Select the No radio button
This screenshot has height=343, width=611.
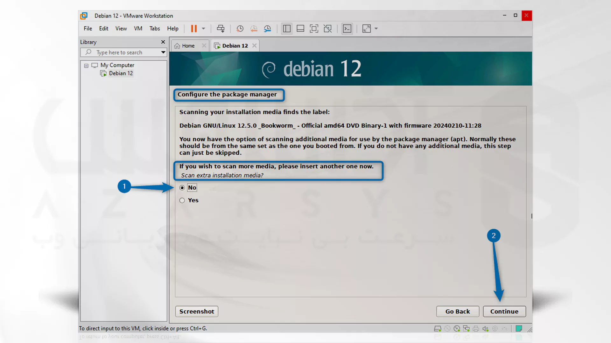click(x=182, y=188)
